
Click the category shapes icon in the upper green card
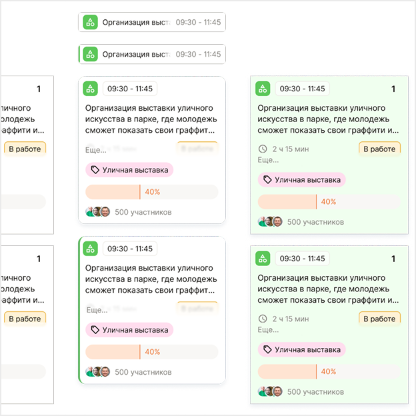click(263, 89)
